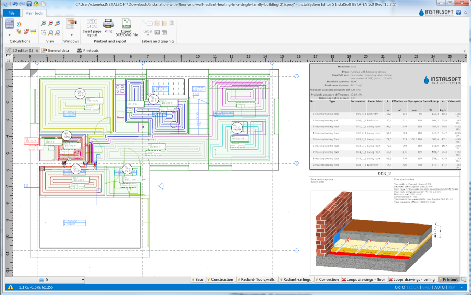This screenshot has width=471, height=295.
Task: Click the legend list icon in Labels and graphics
Action: coord(172,23)
